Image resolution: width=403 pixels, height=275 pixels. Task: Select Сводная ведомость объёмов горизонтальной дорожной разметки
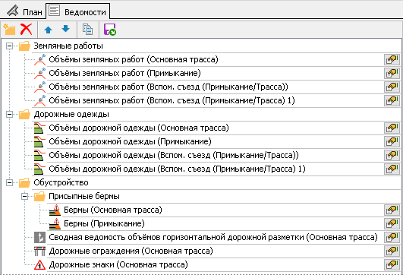pos(213,237)
